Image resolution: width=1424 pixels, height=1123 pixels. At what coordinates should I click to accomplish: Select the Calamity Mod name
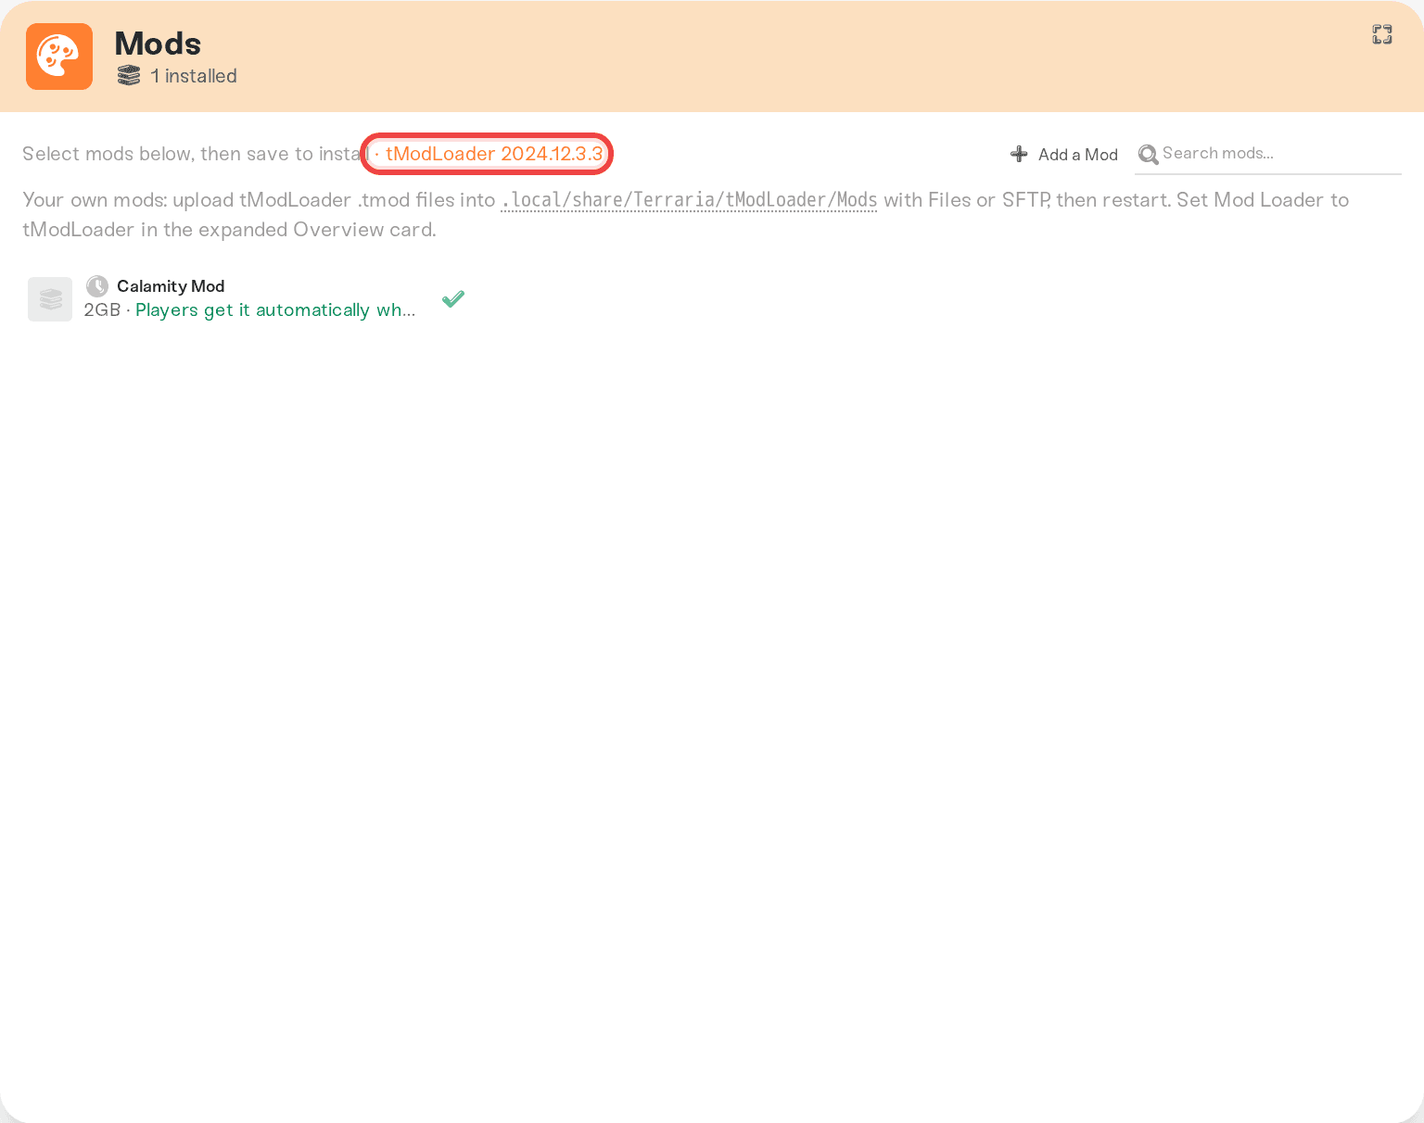pyautogui.click(x=171, y=286)
